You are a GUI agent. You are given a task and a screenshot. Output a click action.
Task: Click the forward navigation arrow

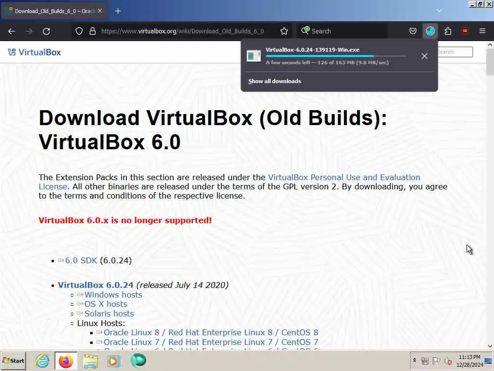tap(29, 31)
